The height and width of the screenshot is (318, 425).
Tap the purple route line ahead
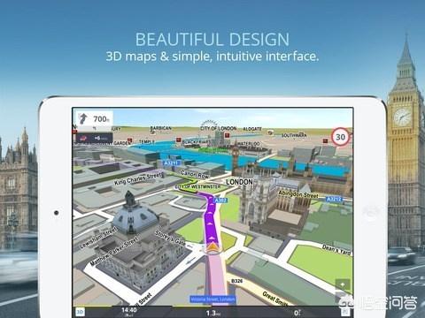210,218
